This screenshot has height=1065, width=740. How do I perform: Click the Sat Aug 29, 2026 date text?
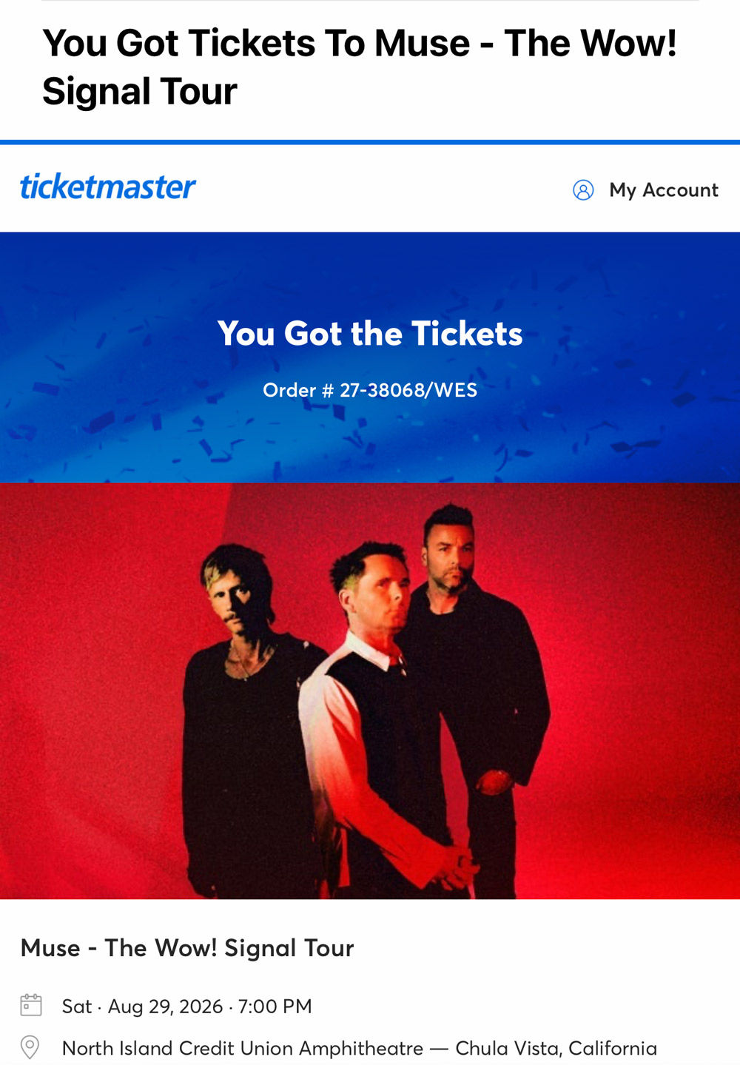142,1007
